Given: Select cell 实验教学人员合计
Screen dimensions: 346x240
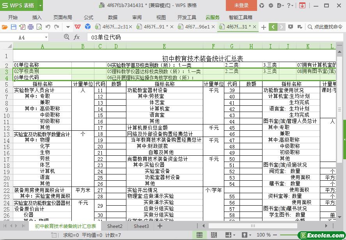Looking at the screenshot, I should click(x=43, y=90).
